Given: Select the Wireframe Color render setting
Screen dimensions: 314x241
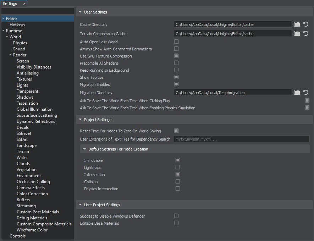Looking at the screenshot, I should point(32,230).
